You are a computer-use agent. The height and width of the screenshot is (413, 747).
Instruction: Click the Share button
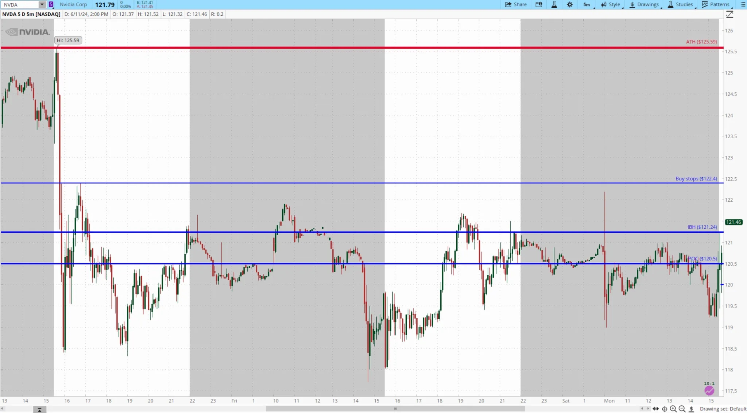click(515, 4)
